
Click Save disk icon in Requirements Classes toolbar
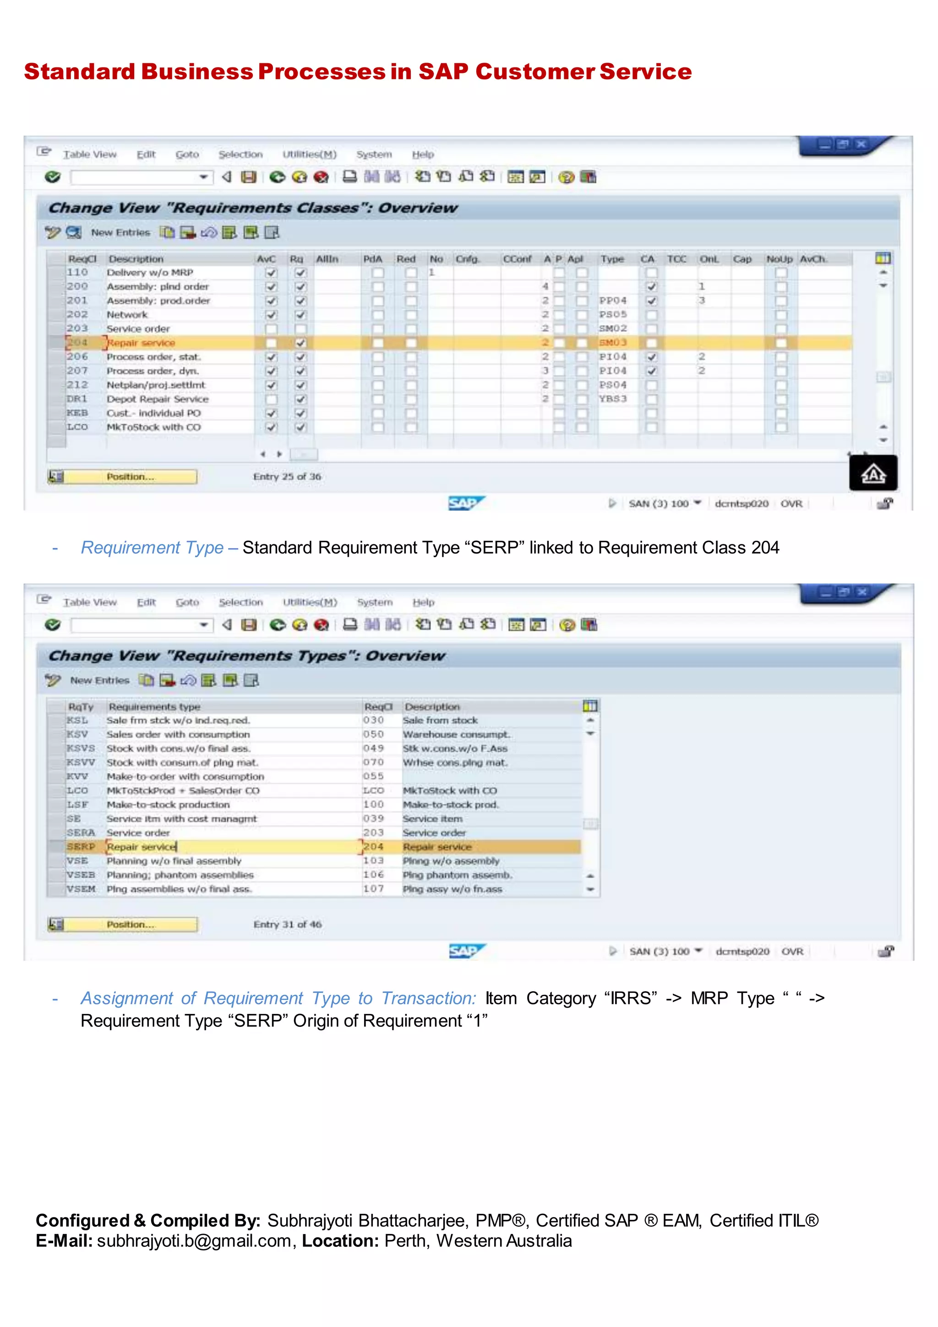[248, 177]
